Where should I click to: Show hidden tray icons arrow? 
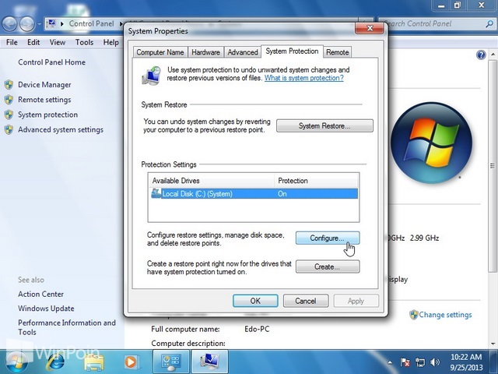(x=390, y=362)
